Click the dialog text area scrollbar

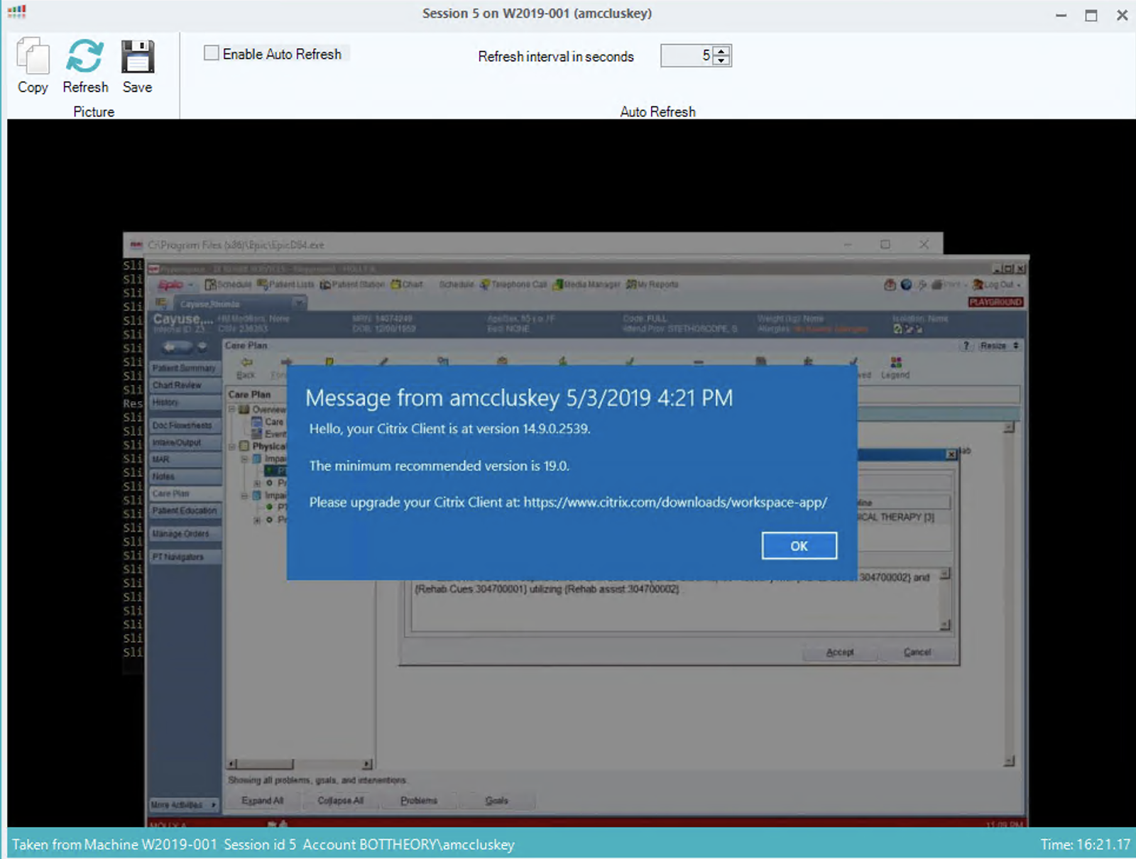tap(945, 599)
